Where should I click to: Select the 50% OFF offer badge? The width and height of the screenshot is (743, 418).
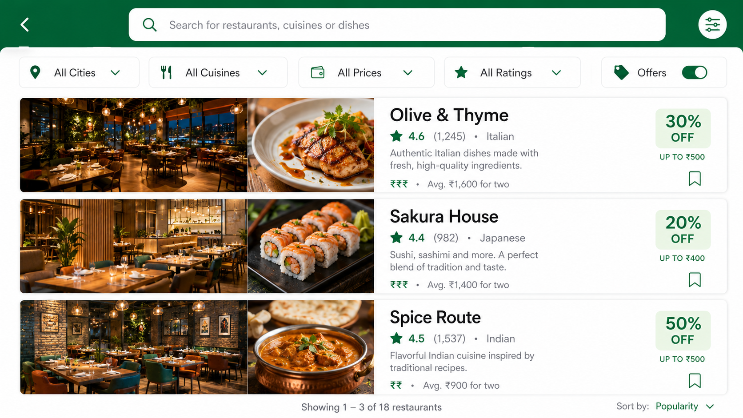coord(683,330)
